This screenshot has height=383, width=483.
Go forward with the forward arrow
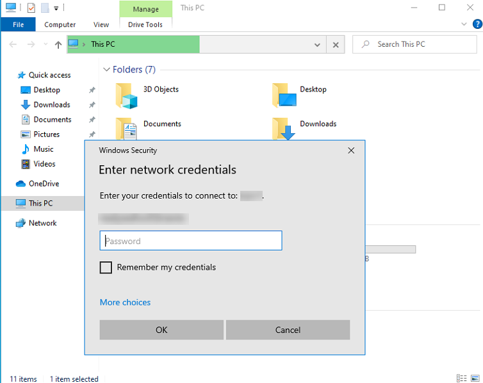pos(31,45)
